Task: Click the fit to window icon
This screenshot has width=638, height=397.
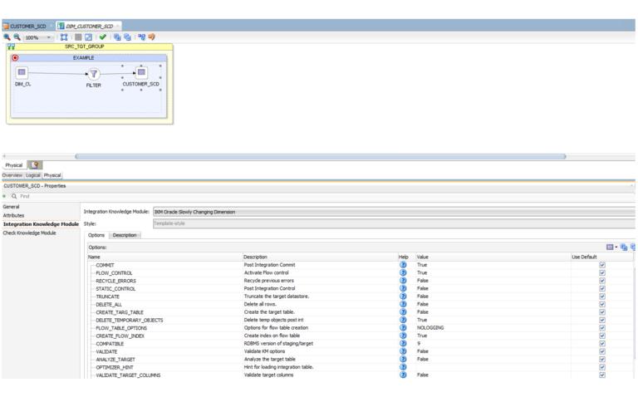Action: pyautogui.click(x=64, y=37)
